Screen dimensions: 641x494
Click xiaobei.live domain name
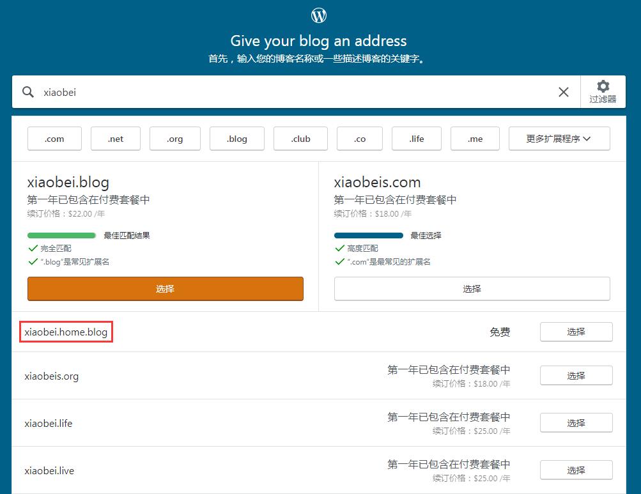(49, 471)
